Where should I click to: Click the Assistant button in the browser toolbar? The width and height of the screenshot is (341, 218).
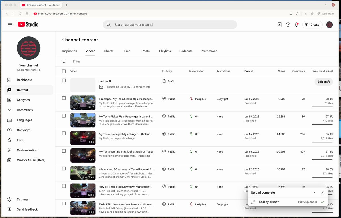click(x=326, y=14)
